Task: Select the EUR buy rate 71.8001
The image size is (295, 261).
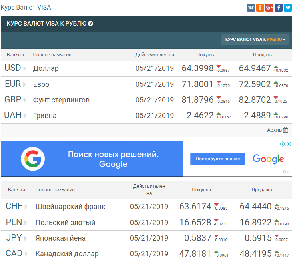Action: 198,84
